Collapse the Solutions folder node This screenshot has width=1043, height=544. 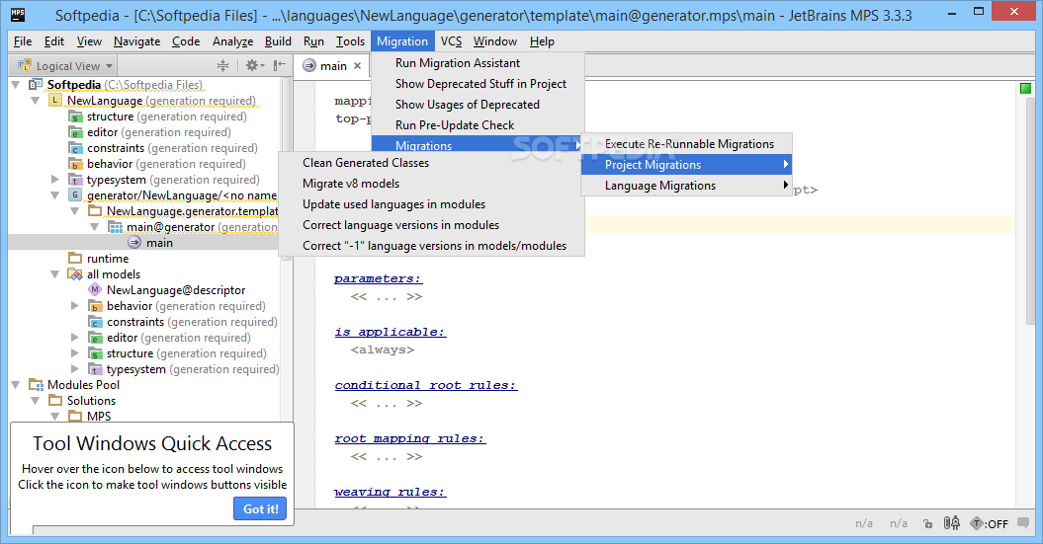(x=36, y=401)
